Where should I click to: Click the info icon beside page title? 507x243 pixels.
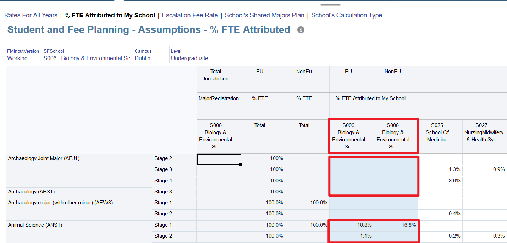tap(301, 30)
